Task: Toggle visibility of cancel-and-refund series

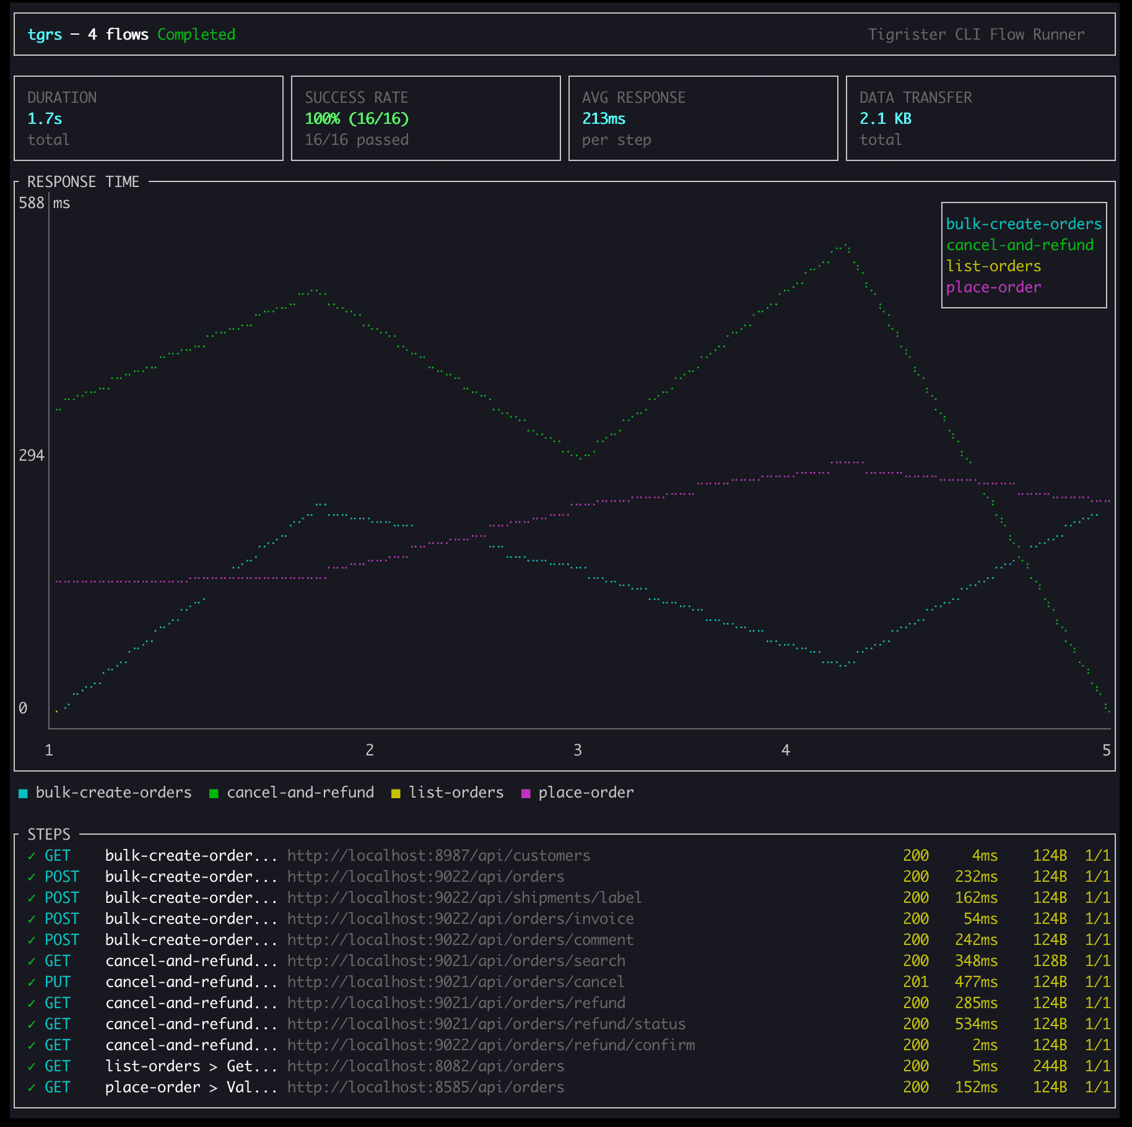Action: 1021,245
